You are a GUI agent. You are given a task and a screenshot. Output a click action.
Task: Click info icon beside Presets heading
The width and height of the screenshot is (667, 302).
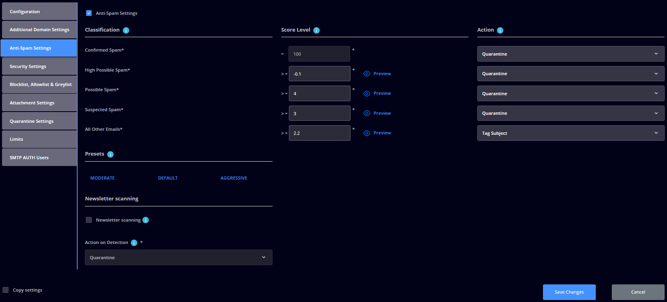pos(110,154)
